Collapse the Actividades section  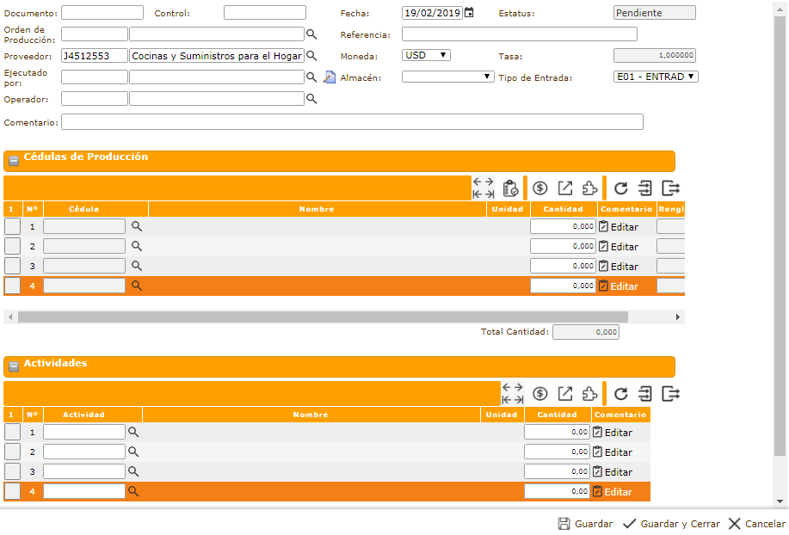[x=14, y=366]
